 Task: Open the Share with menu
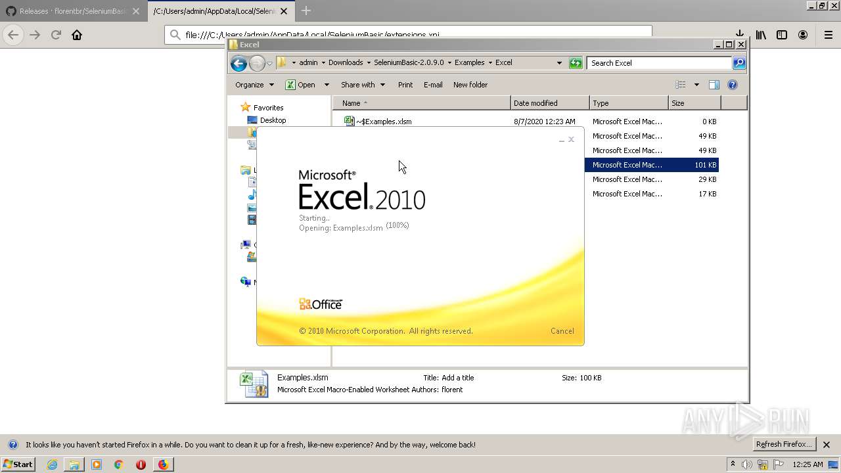363,85
